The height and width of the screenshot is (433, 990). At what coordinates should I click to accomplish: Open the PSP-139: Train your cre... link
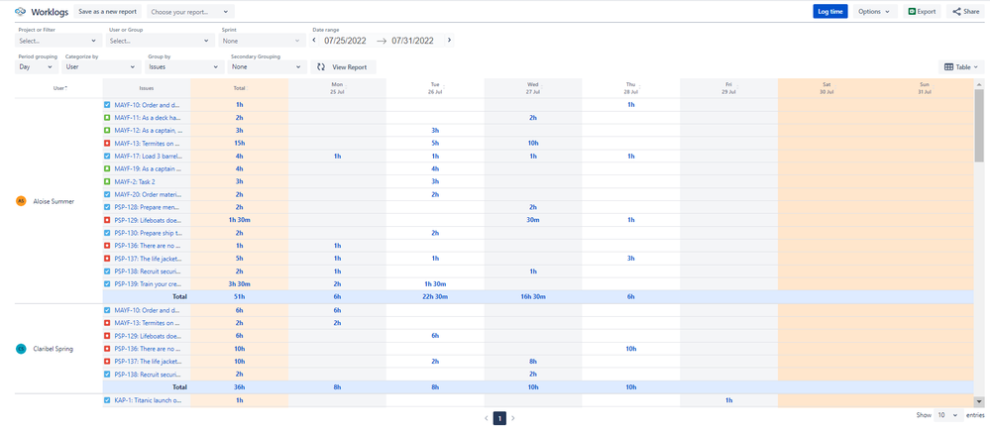pos(147,284)
